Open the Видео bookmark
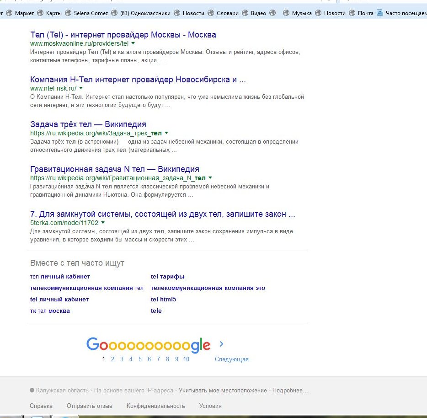Screen dimensions: 427x418 (254, 13)
